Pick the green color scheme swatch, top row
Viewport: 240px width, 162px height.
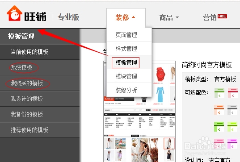219,93
